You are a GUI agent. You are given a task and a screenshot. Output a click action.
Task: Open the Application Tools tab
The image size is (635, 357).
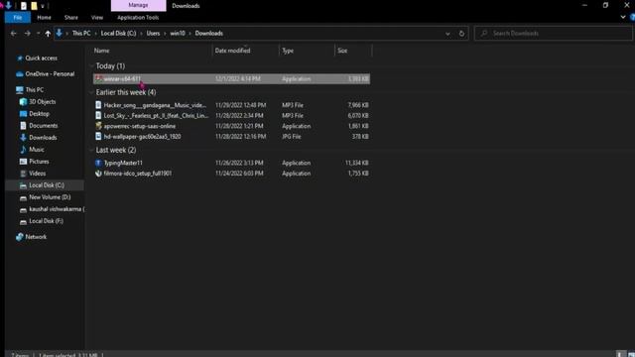point(138,18)
